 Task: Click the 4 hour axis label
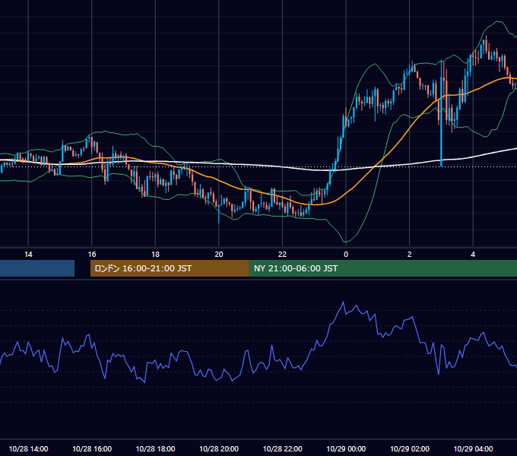coord(473,255)
